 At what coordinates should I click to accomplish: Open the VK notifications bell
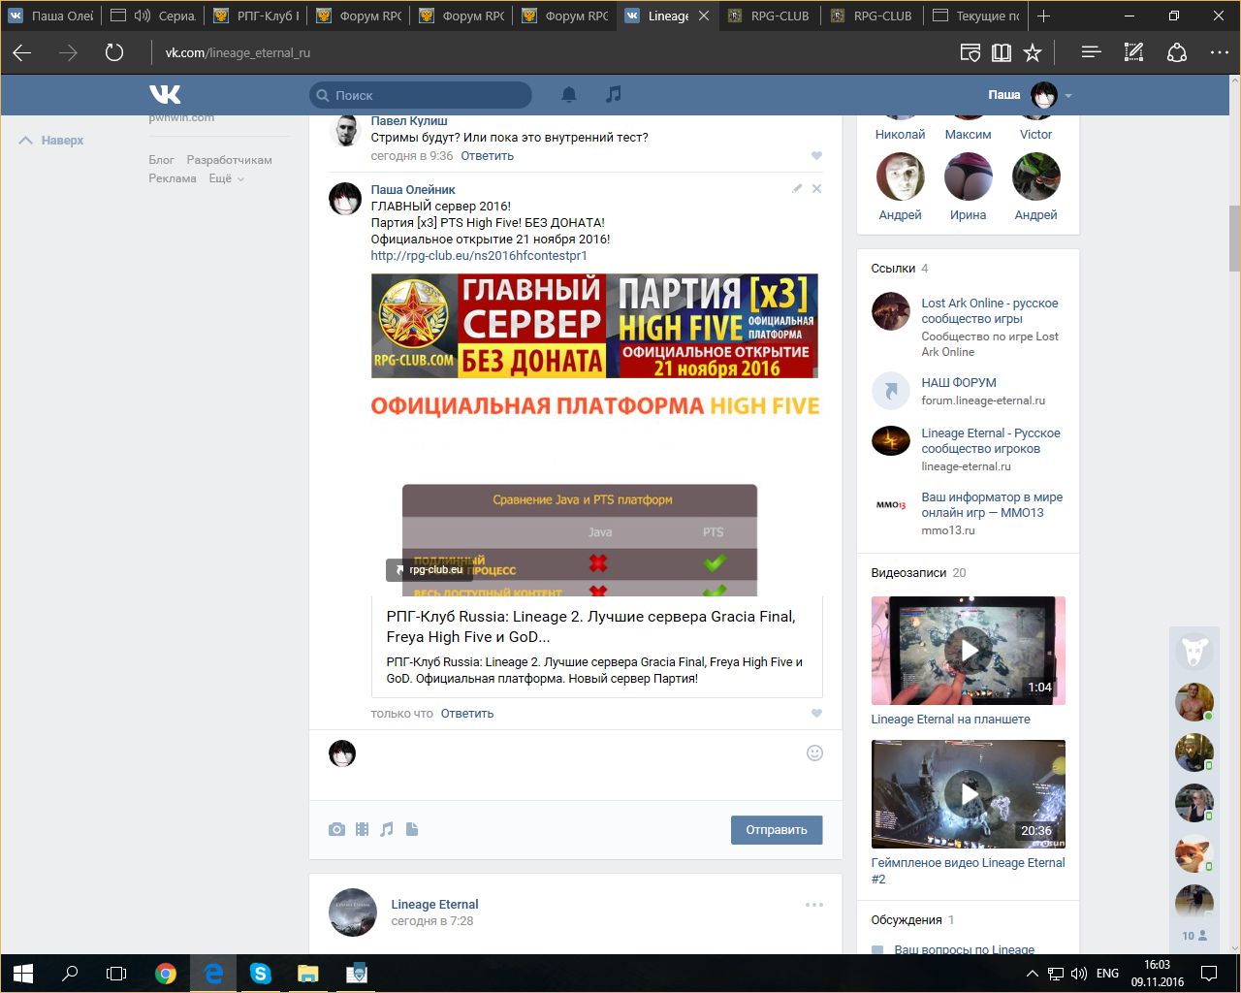tap(569, 94)
